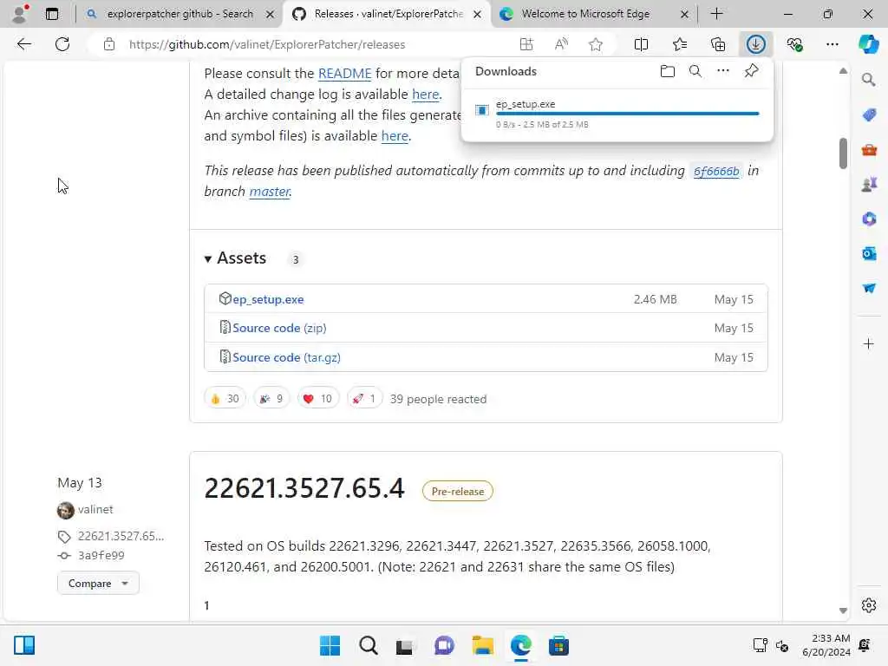The width and height of the screenshot is (888, 666).
Task: Download ep_setup.exe asset
Action: (268, 299)
